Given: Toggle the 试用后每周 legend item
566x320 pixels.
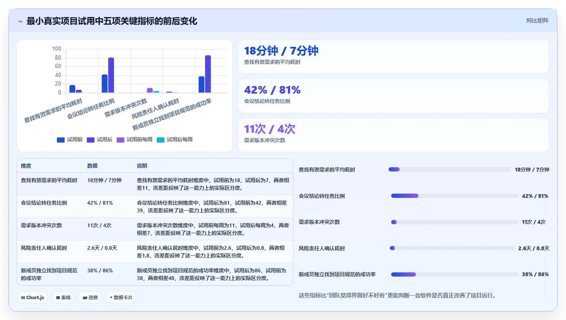Looking at the screenshot, I should point(174,140).
